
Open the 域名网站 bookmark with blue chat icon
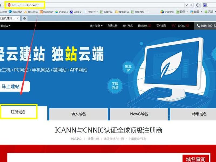pos(15,12)
